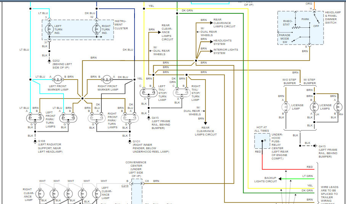The height and width of the screenshot is (204, 346).
Task: Click the right turn indicator lamp symbol
Action: click(x=97, y=29)
